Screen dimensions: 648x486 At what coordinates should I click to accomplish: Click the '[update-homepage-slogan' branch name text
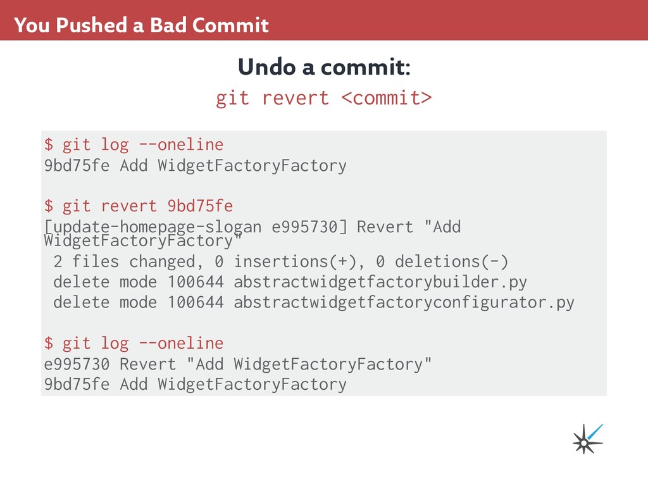(153, 226)
